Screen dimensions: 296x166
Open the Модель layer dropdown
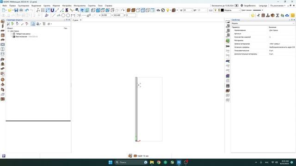tap(239, 10)
